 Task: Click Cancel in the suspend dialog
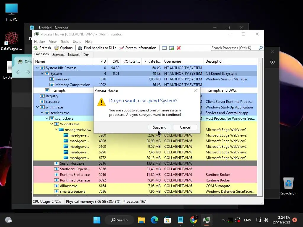click(x=185, y=127)
